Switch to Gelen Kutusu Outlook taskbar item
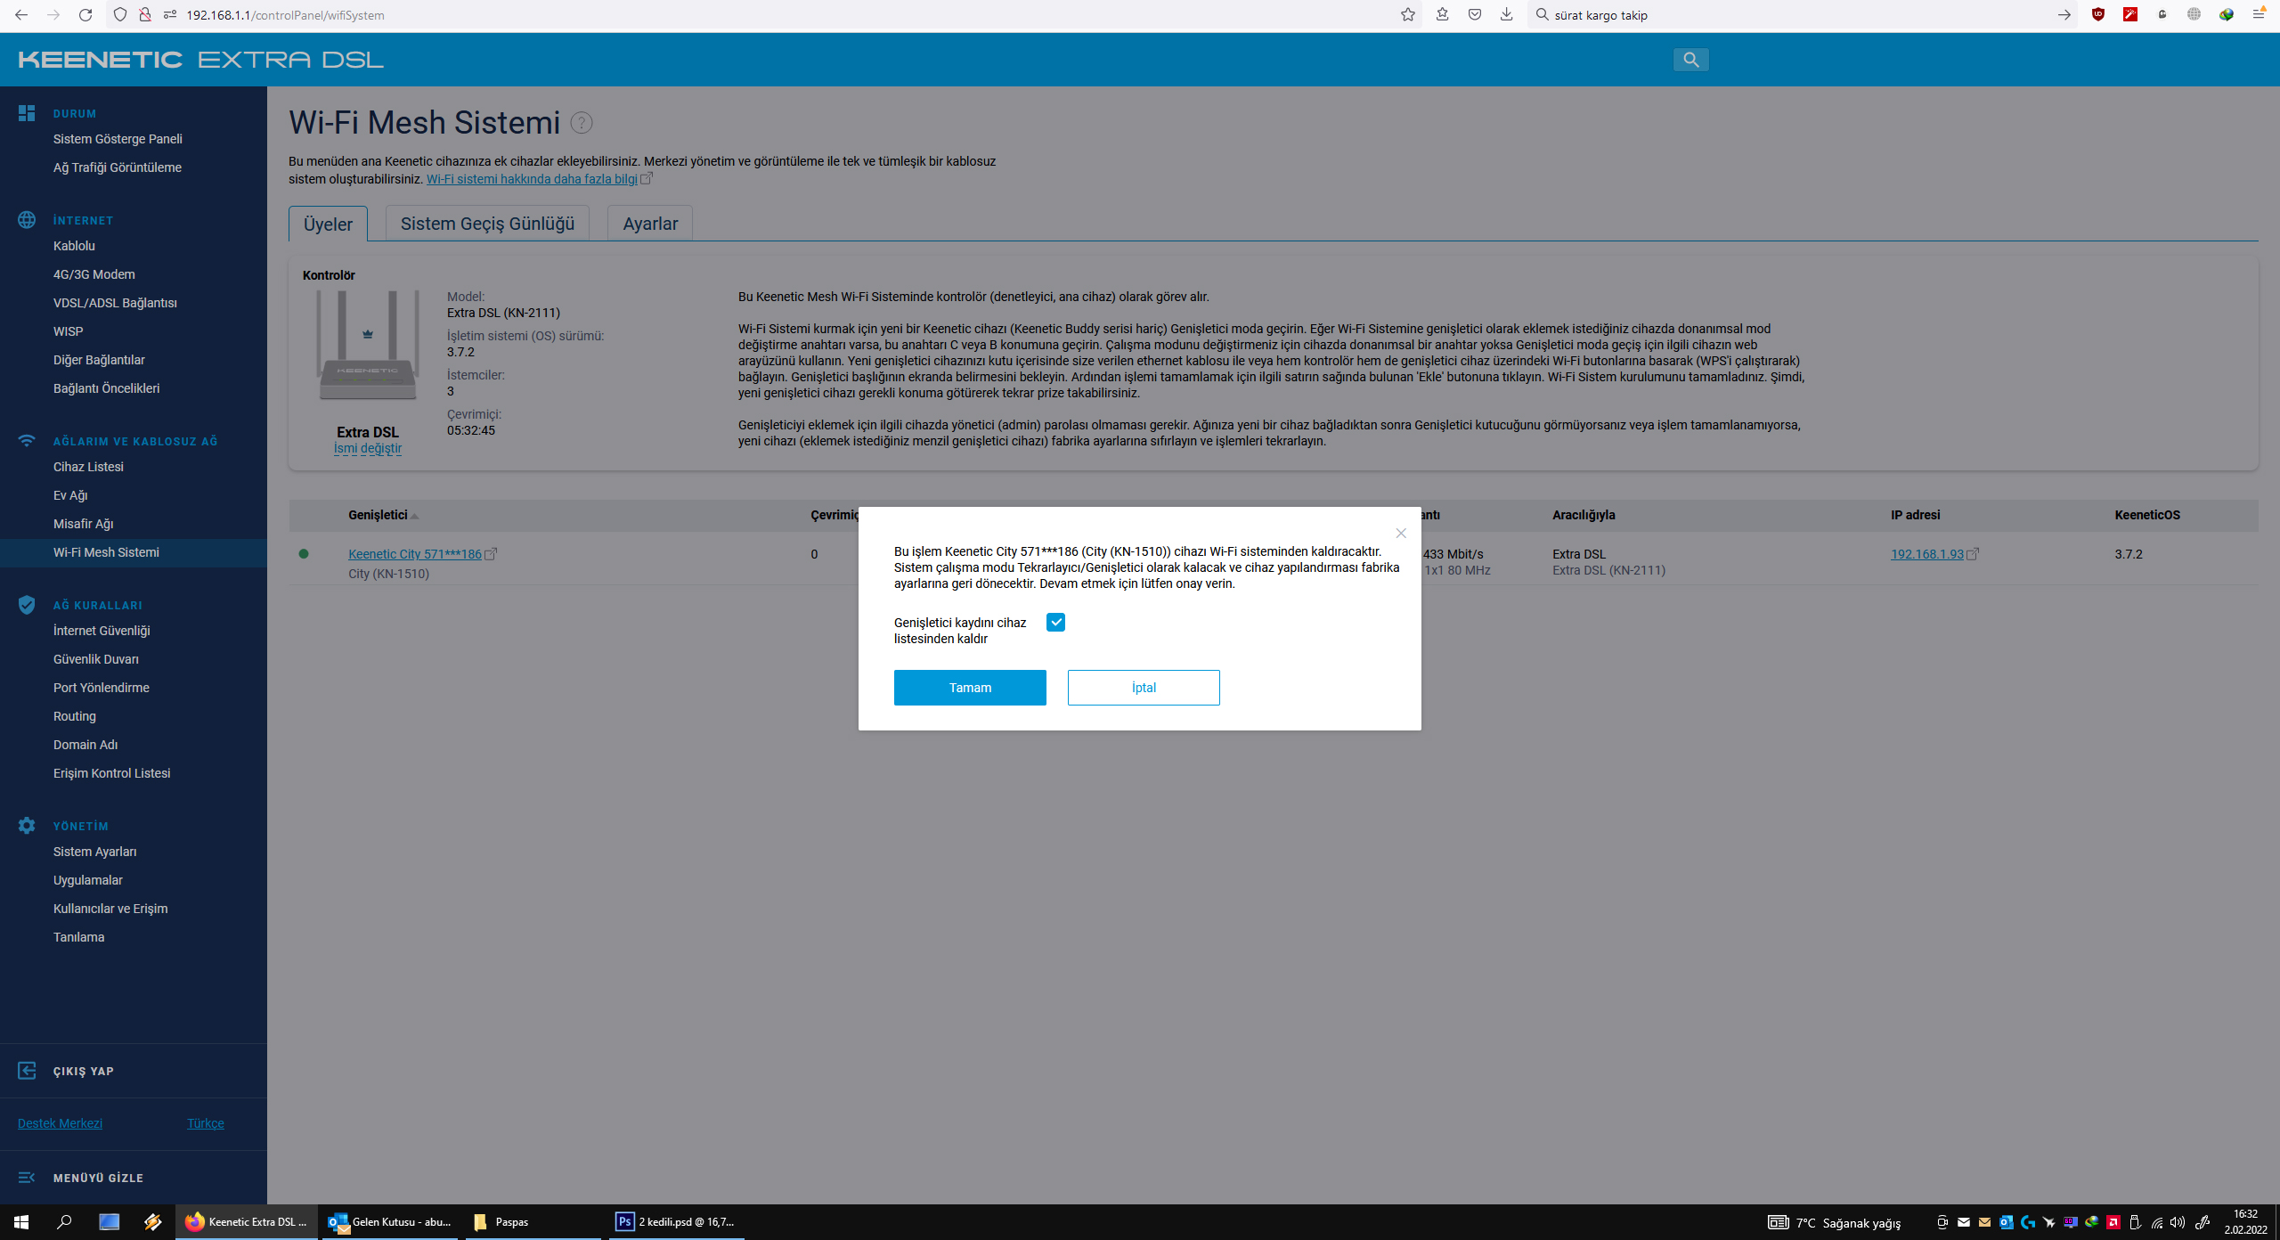 pos(390,1222)
